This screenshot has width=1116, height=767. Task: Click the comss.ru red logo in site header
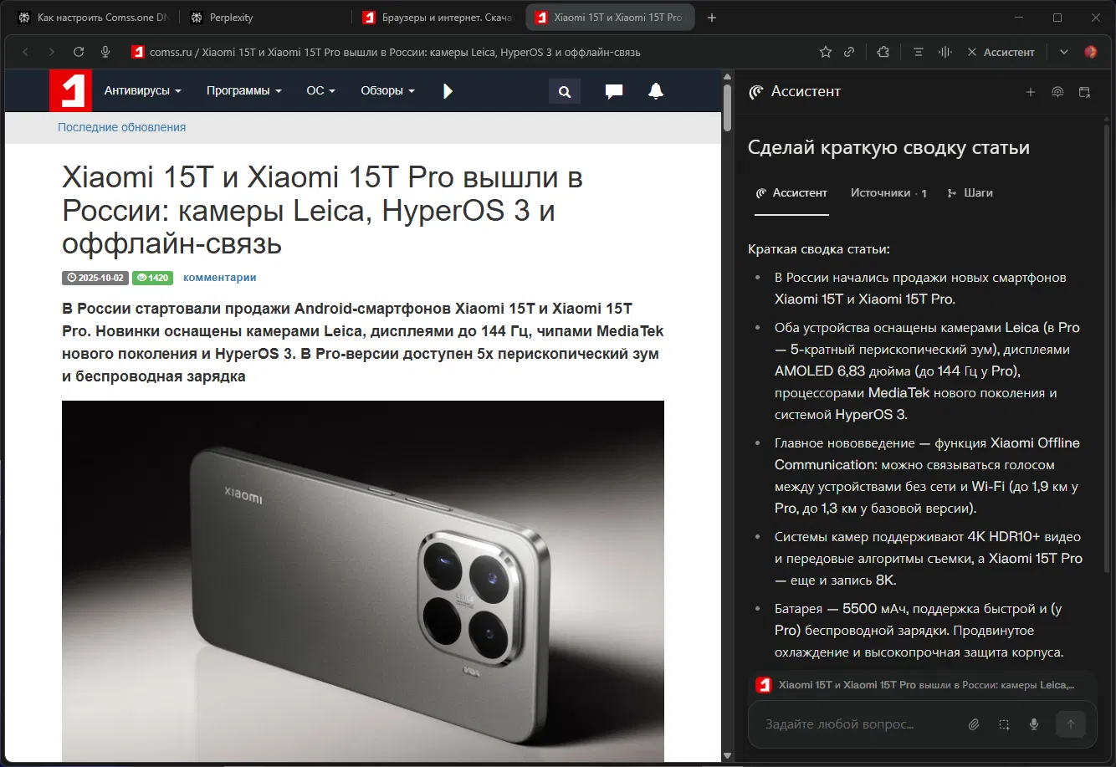[x=70, y=90]
